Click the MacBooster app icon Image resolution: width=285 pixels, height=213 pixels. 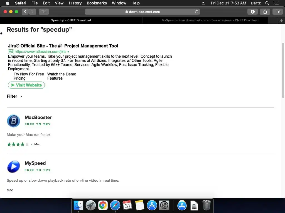pyautogui.click(x=13, y=121)
